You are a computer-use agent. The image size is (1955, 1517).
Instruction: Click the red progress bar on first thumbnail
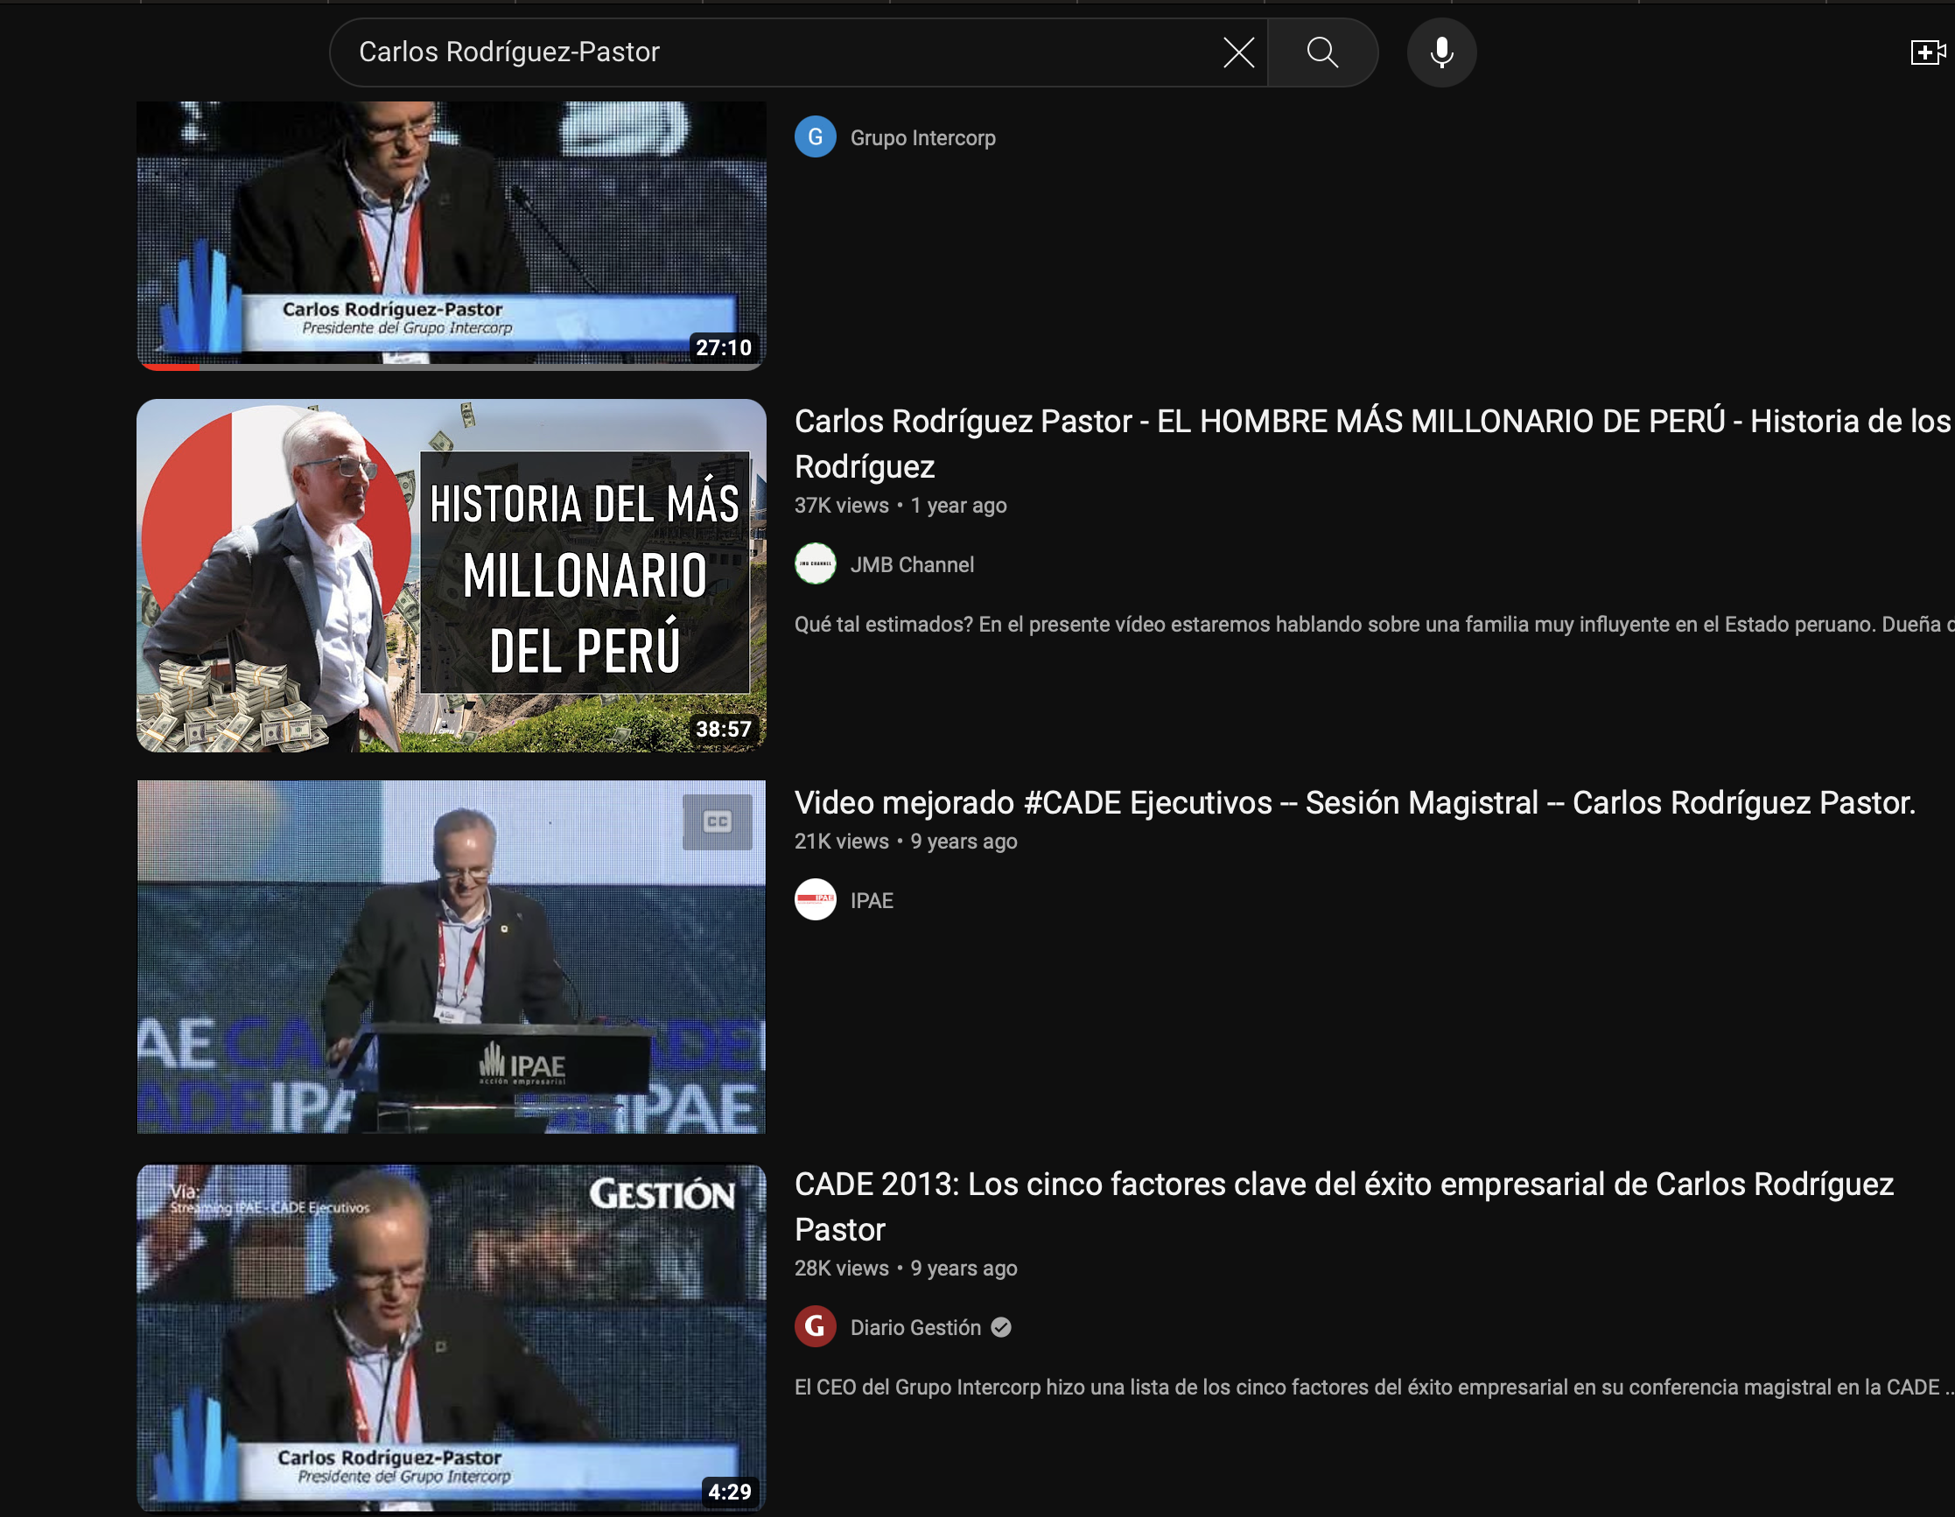click(169, 366)
